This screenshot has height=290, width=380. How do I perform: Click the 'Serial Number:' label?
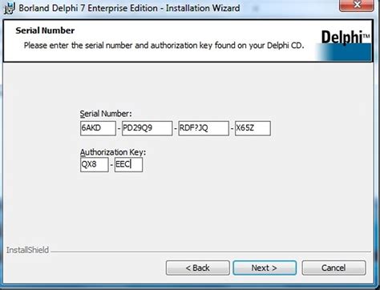[x=106, y=114]
